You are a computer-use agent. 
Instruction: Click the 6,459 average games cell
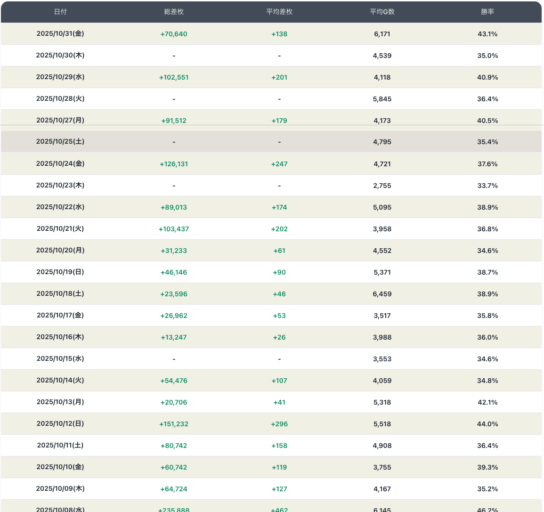(x=382, y=294)
